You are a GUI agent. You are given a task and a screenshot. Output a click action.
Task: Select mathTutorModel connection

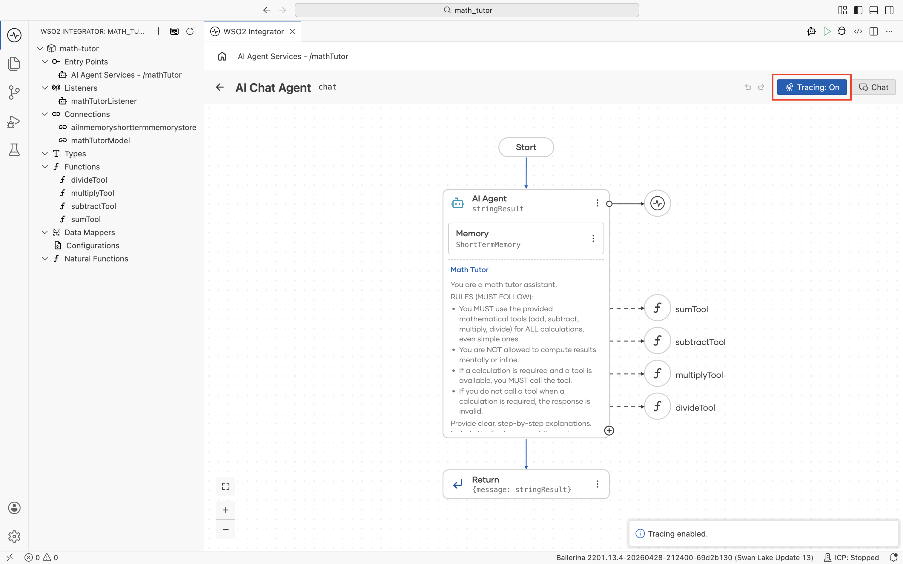(x=116, y=140)
